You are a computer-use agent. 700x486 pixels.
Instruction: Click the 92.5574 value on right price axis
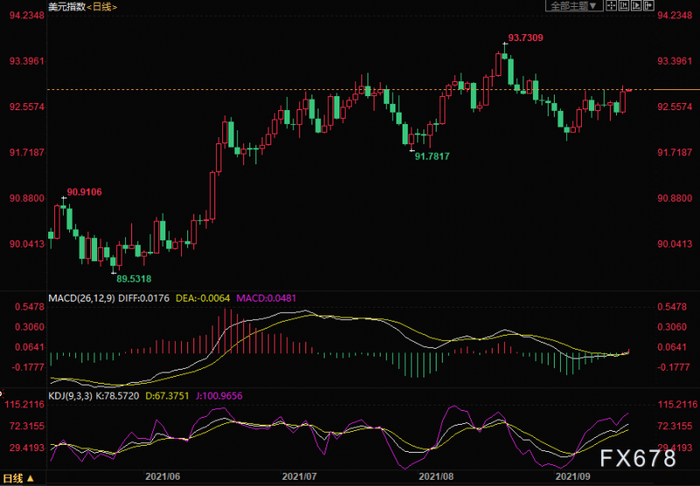click(x=675, y=107)
